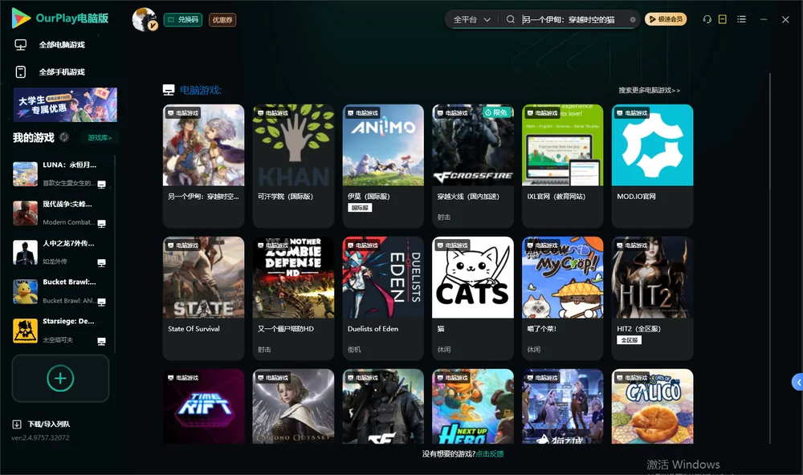Image resolution: width=803 pixels, height=475 pixels.
Task: Click the PC icon on Bucket Brawl row
Action: click(101, 302)
